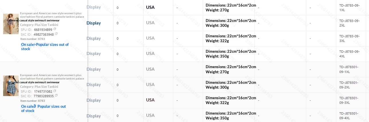Click Display for SKU TD-J8783-09-1XL
This screenshot has height=122, width=369.
click(94, 7)
